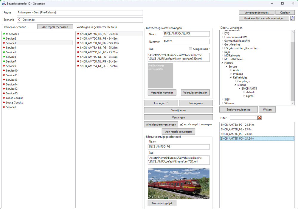Expand the Couplings tree node
Viewport: 298px width, 209px height.
click(235, 81)
